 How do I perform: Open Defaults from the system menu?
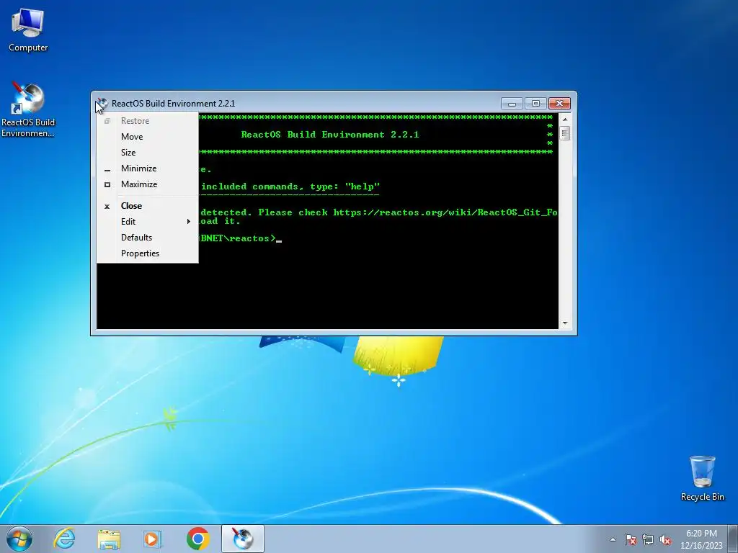point(147,238)
